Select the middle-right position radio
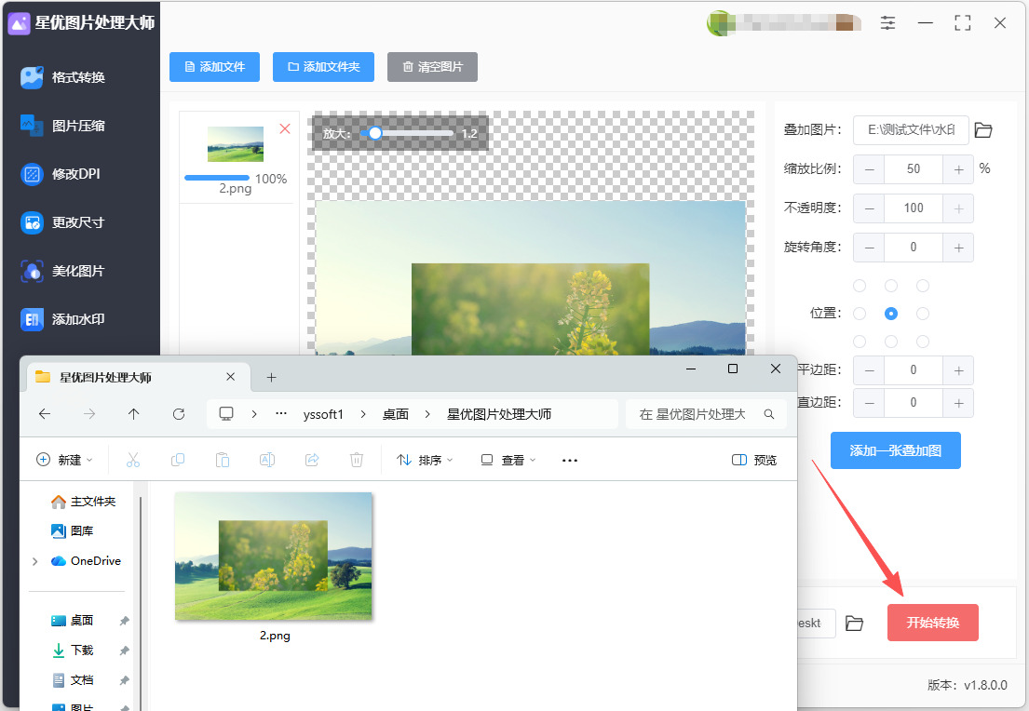The width and height of the screenshot is (1029, 711). [x=923, y=314]
